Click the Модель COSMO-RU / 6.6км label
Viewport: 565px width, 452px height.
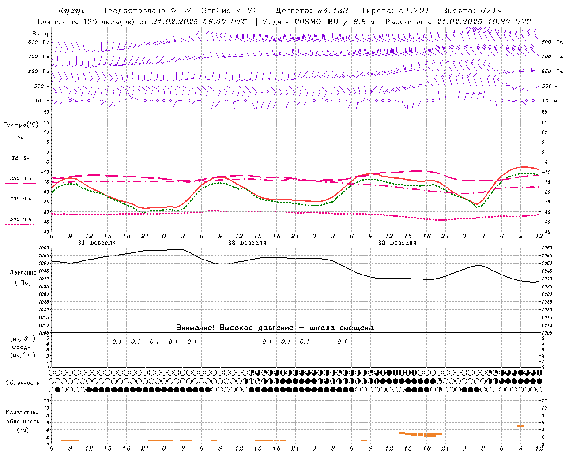(318, 22)
